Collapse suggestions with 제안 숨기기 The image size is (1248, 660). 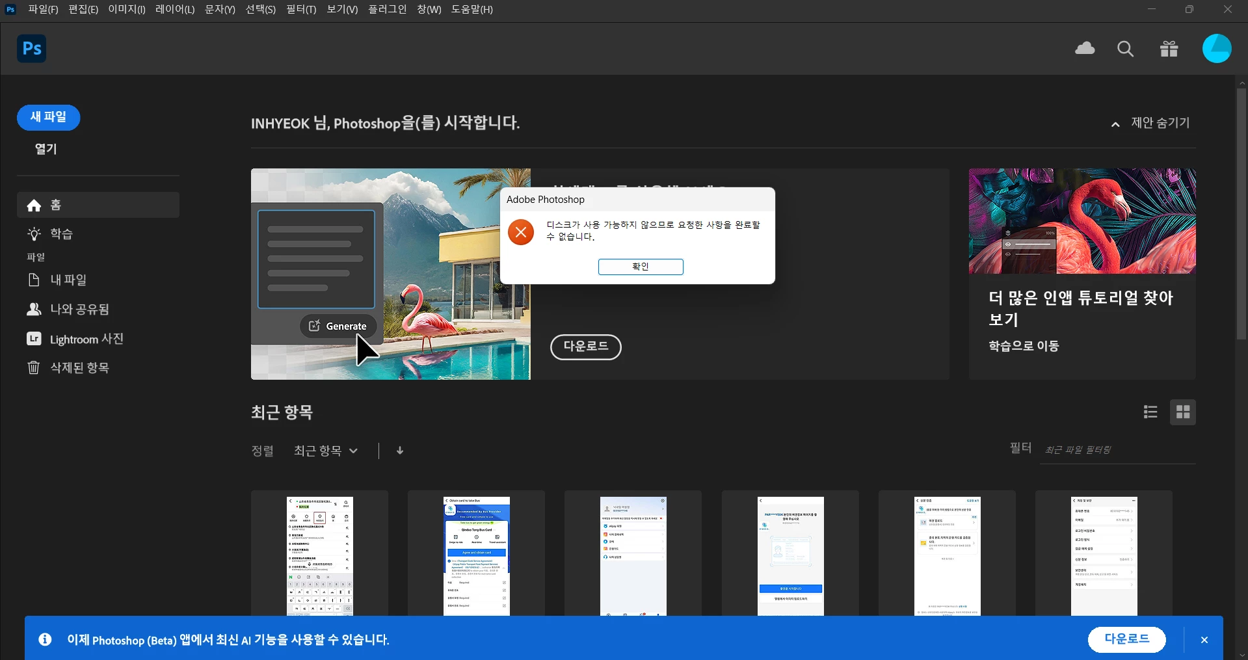pyautogui.click(x=1151, y=123)
